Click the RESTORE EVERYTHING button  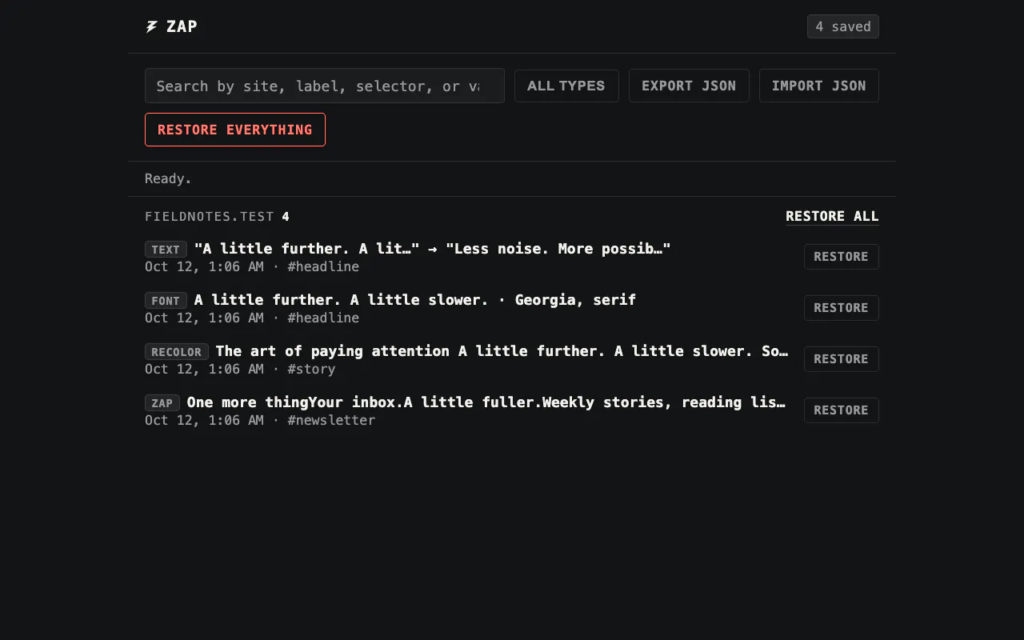[x=235, y=130]
